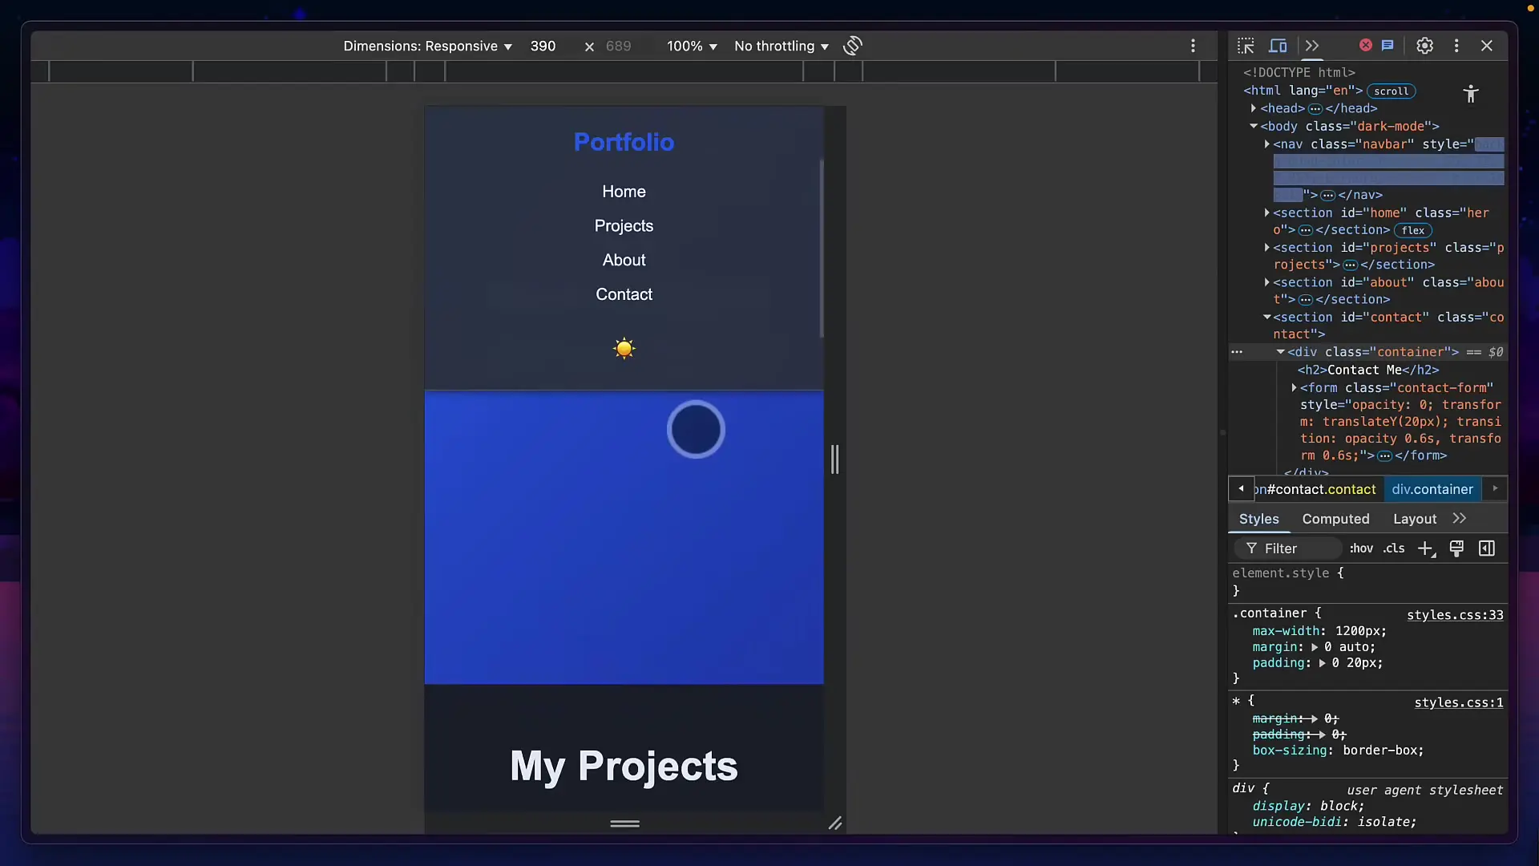Switch to the Layout tab
1539x866 pixels.
[1414, 519]
